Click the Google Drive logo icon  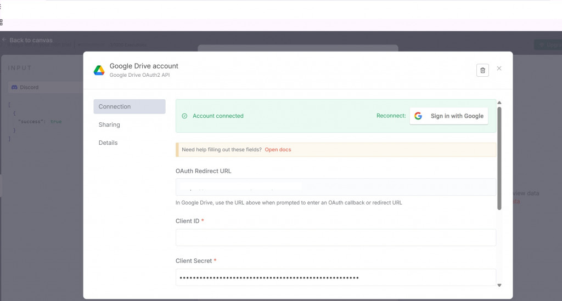[99, 70]
